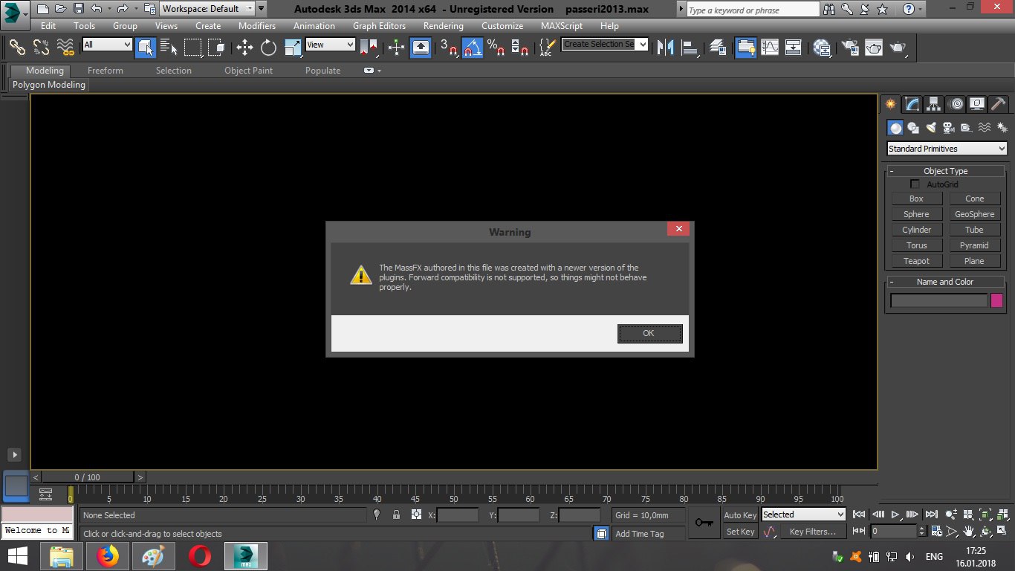Toggle Window/Crossing selection mode
This screenshot has width=1015, height=571.
(217, 48)
